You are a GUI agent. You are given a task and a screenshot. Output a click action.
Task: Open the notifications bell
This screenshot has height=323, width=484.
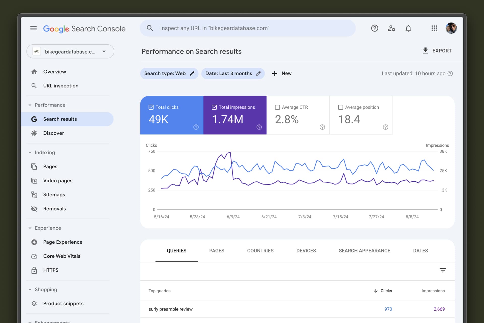[x=408, y=28]
